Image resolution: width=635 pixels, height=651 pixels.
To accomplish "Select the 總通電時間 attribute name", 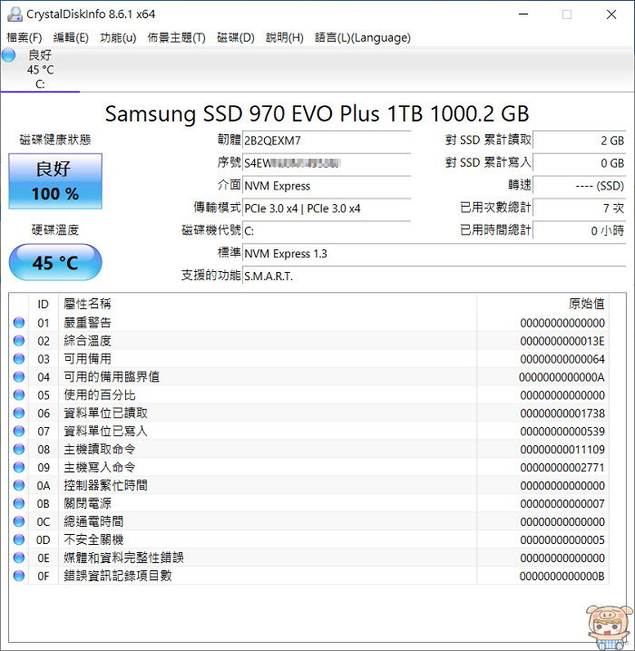I will tap(93, 521).
